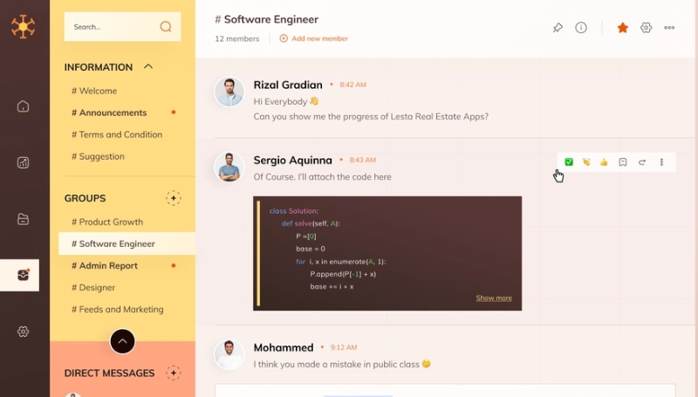The image size is (698, 397).
Task: Open the files folder icon
Action: coord(24,219)
